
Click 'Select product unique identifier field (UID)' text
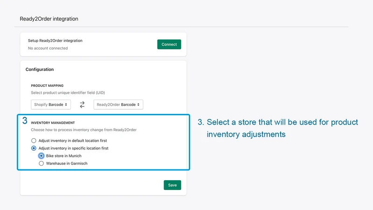tap(68, 92)
